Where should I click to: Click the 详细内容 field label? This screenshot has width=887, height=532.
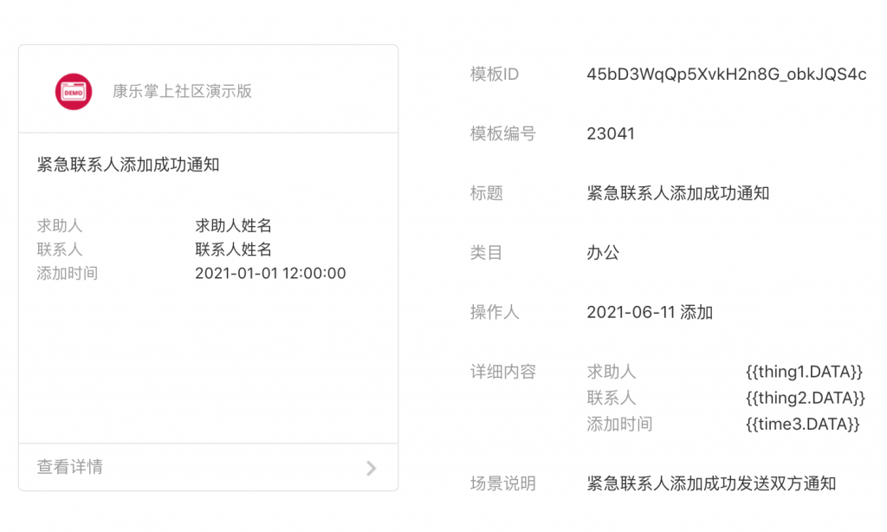503,372
